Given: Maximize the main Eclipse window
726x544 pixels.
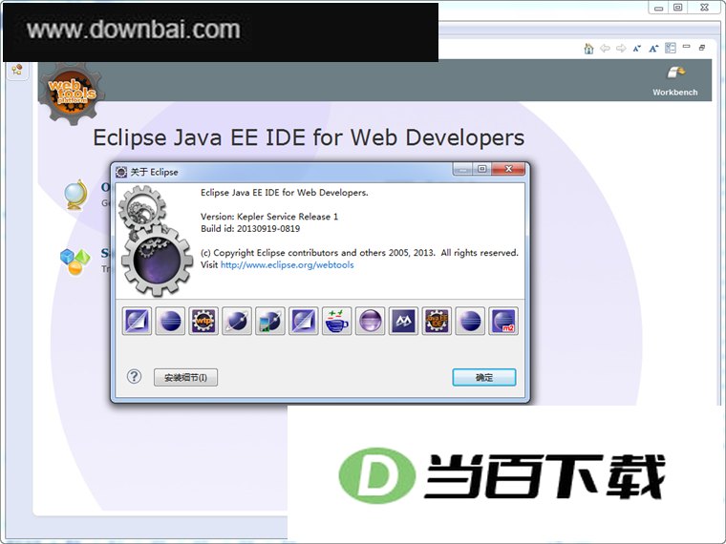Looking at the screenshot, I should pyautogui.click(x=678, y=8).
